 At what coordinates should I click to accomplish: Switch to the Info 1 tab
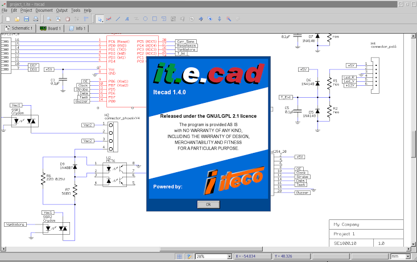(x=77, y=28)
